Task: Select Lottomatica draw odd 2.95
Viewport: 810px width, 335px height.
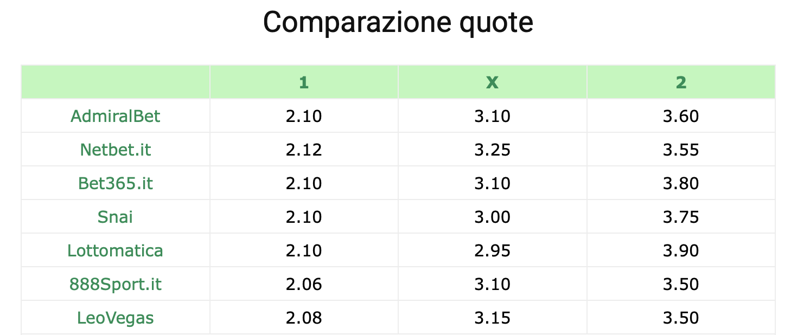Action: (x=492, y=250)
